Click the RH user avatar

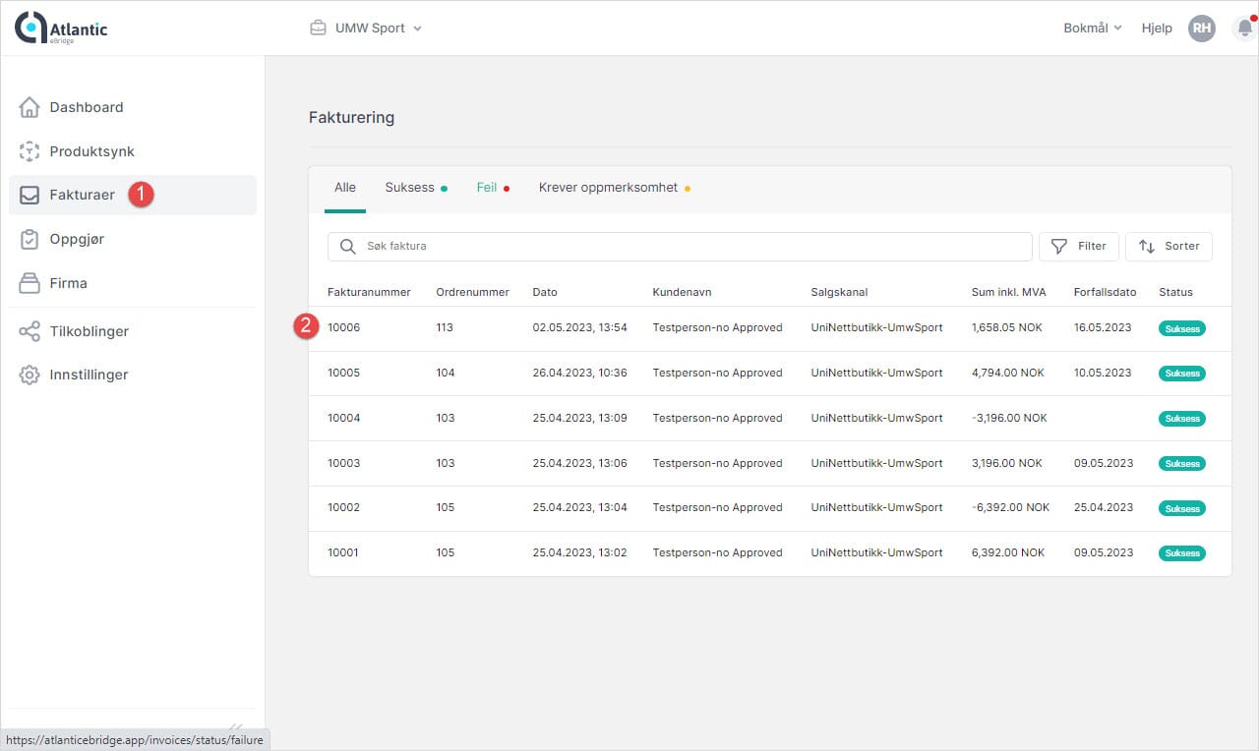point(1201,29)
